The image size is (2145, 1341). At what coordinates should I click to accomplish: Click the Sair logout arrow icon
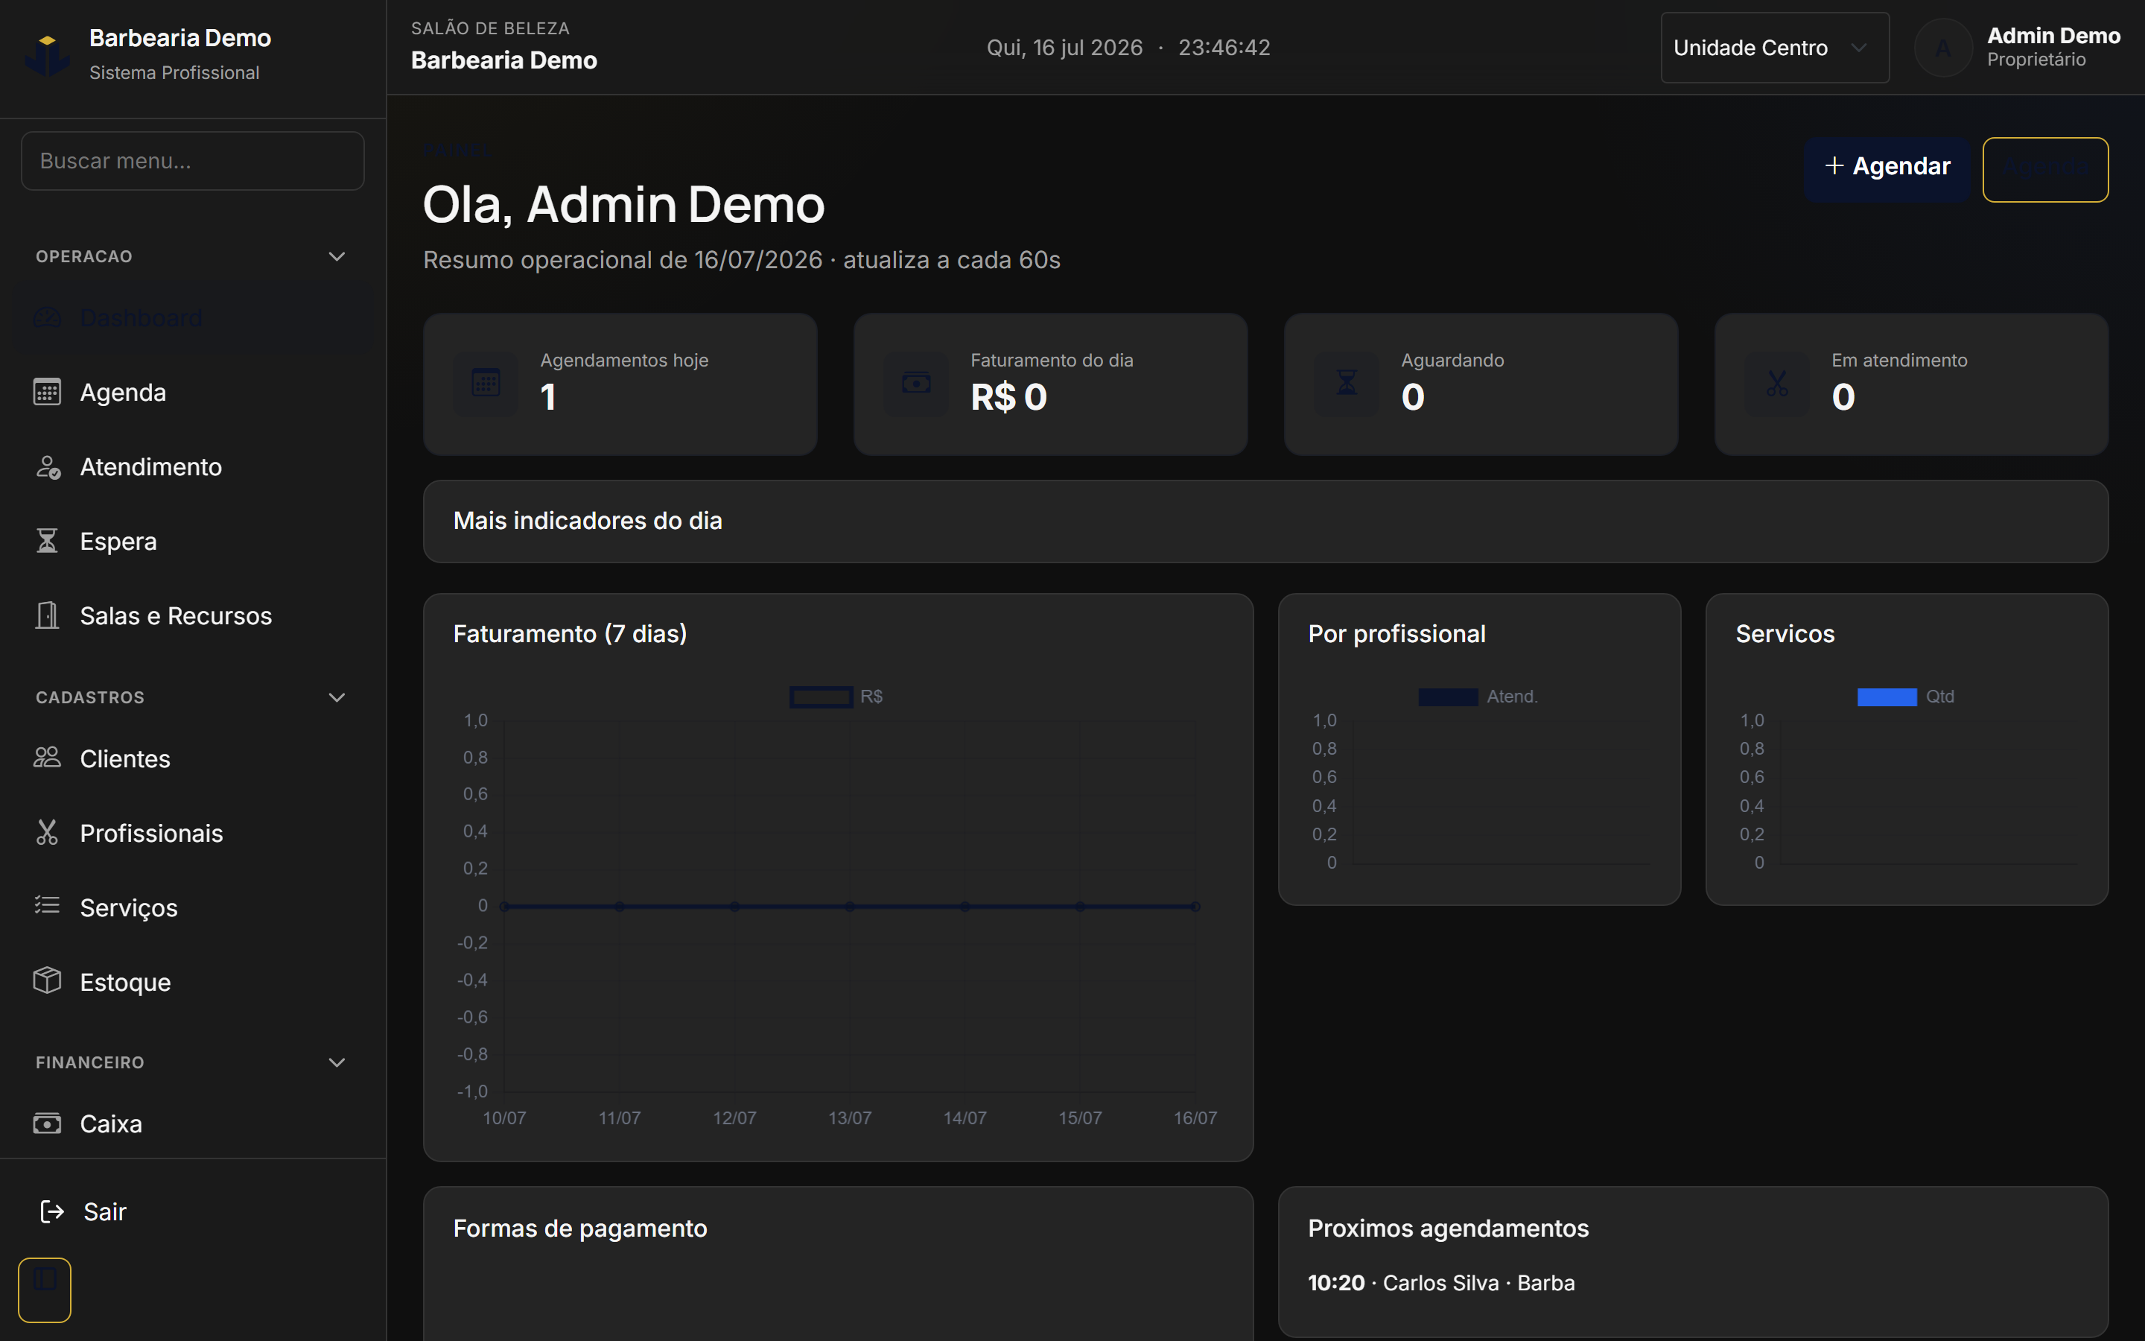point(52,1211)
